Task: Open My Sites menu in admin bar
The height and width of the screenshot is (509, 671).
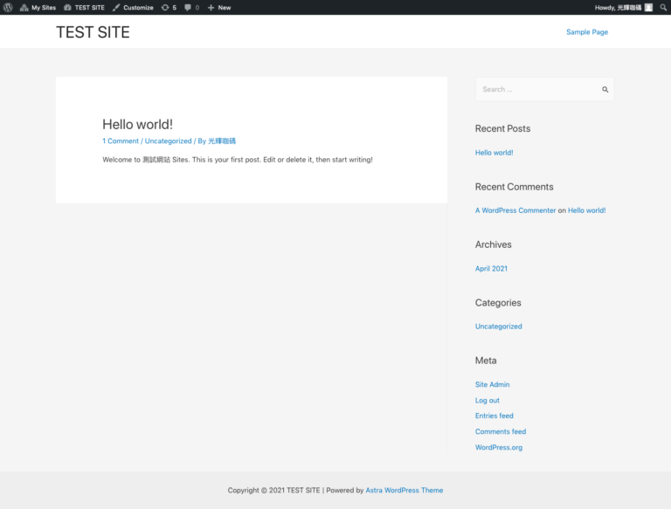Action: click(38, 7)
